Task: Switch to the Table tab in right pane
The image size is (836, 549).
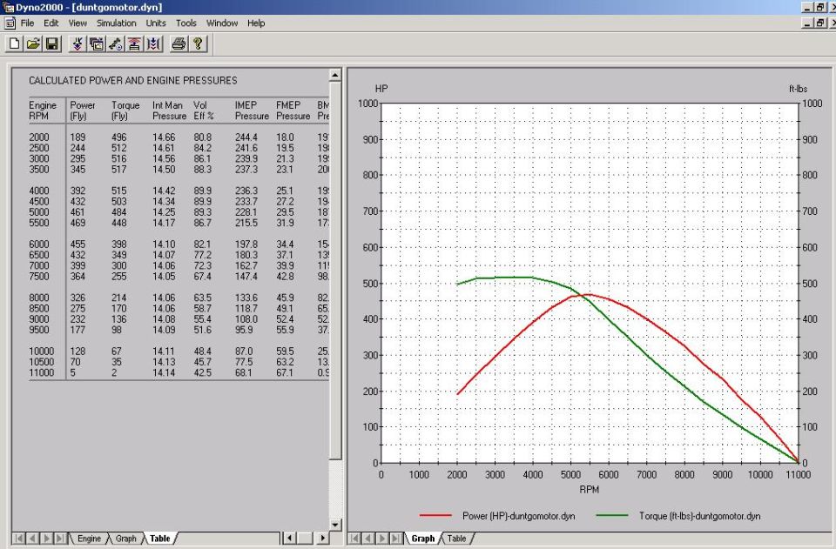Action: [456, 539]
